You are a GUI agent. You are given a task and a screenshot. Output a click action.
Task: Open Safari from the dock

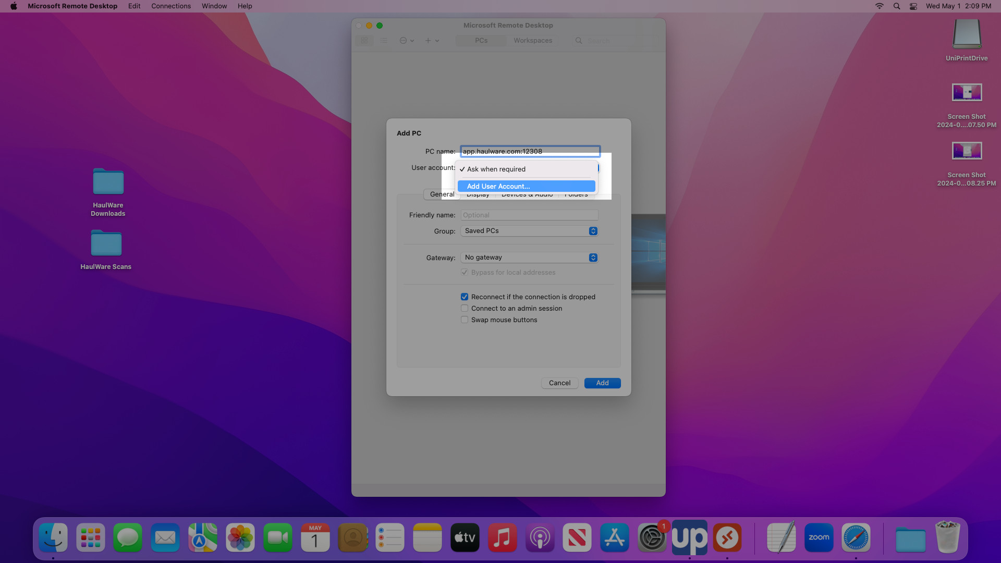pos(856,537)
